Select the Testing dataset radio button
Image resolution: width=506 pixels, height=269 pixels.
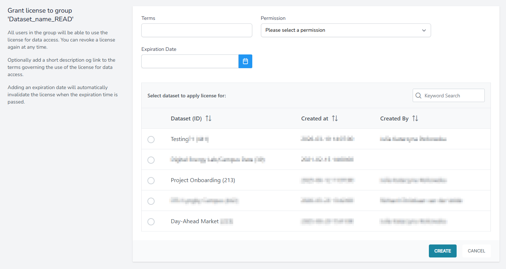click(x=151, y=140)
